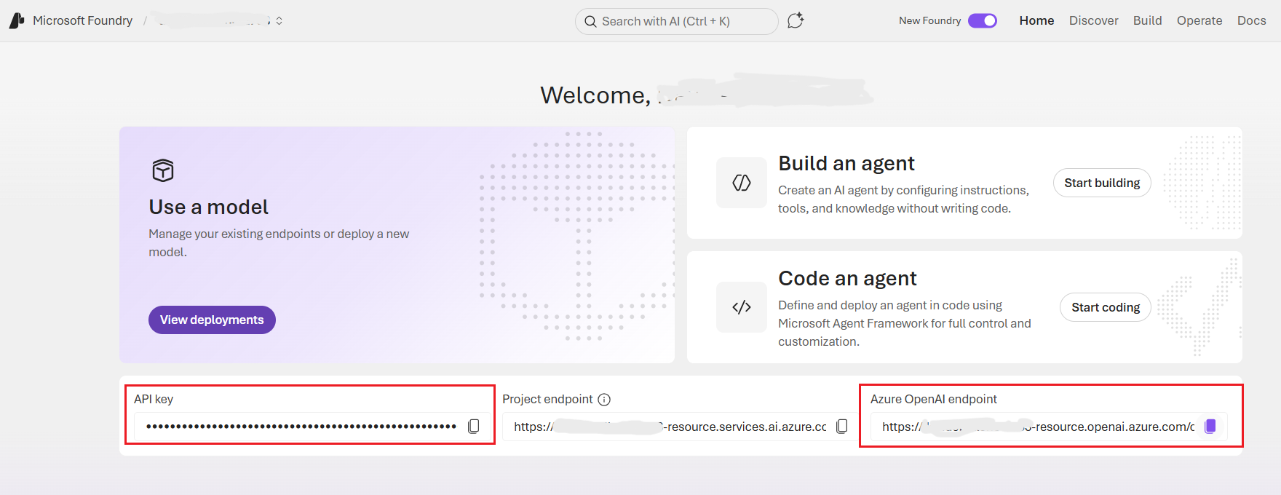Click the Code an agent code icon
1281x495 pixels.
pos(742,307)
